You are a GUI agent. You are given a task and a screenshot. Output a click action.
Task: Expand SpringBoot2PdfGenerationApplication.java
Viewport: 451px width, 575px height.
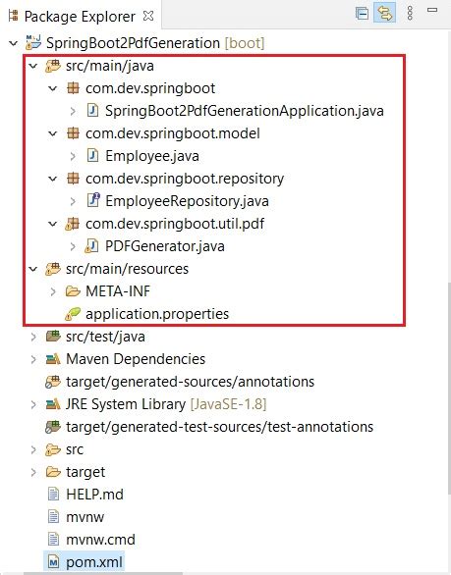coord(73,111)
